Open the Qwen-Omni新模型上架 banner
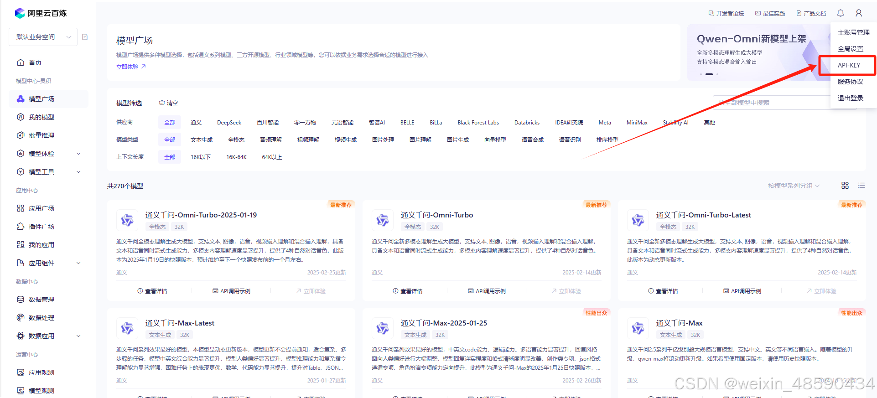Screen dimensions: 877x398 758,52
